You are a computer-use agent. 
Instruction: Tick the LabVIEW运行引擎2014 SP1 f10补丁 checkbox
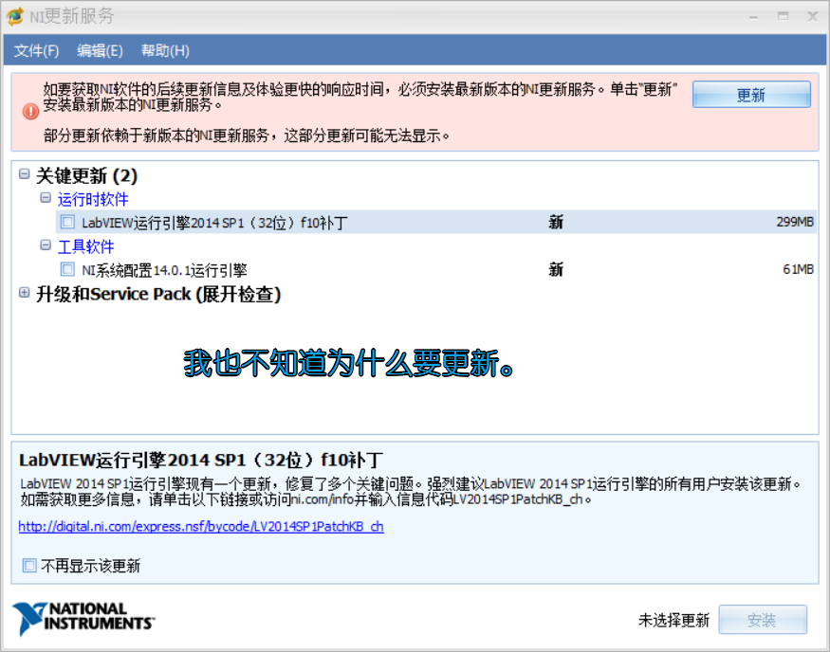pos(67,222)
